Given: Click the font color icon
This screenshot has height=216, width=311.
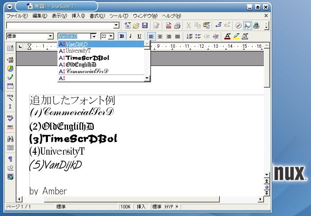Looking at the screenshot, I should tap(227, 36).
